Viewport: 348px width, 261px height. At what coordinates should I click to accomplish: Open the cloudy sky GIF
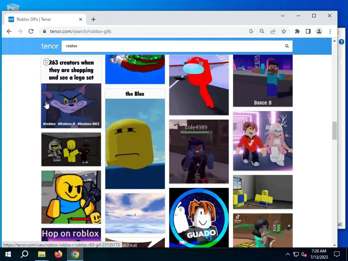click(x=135, y=213)
